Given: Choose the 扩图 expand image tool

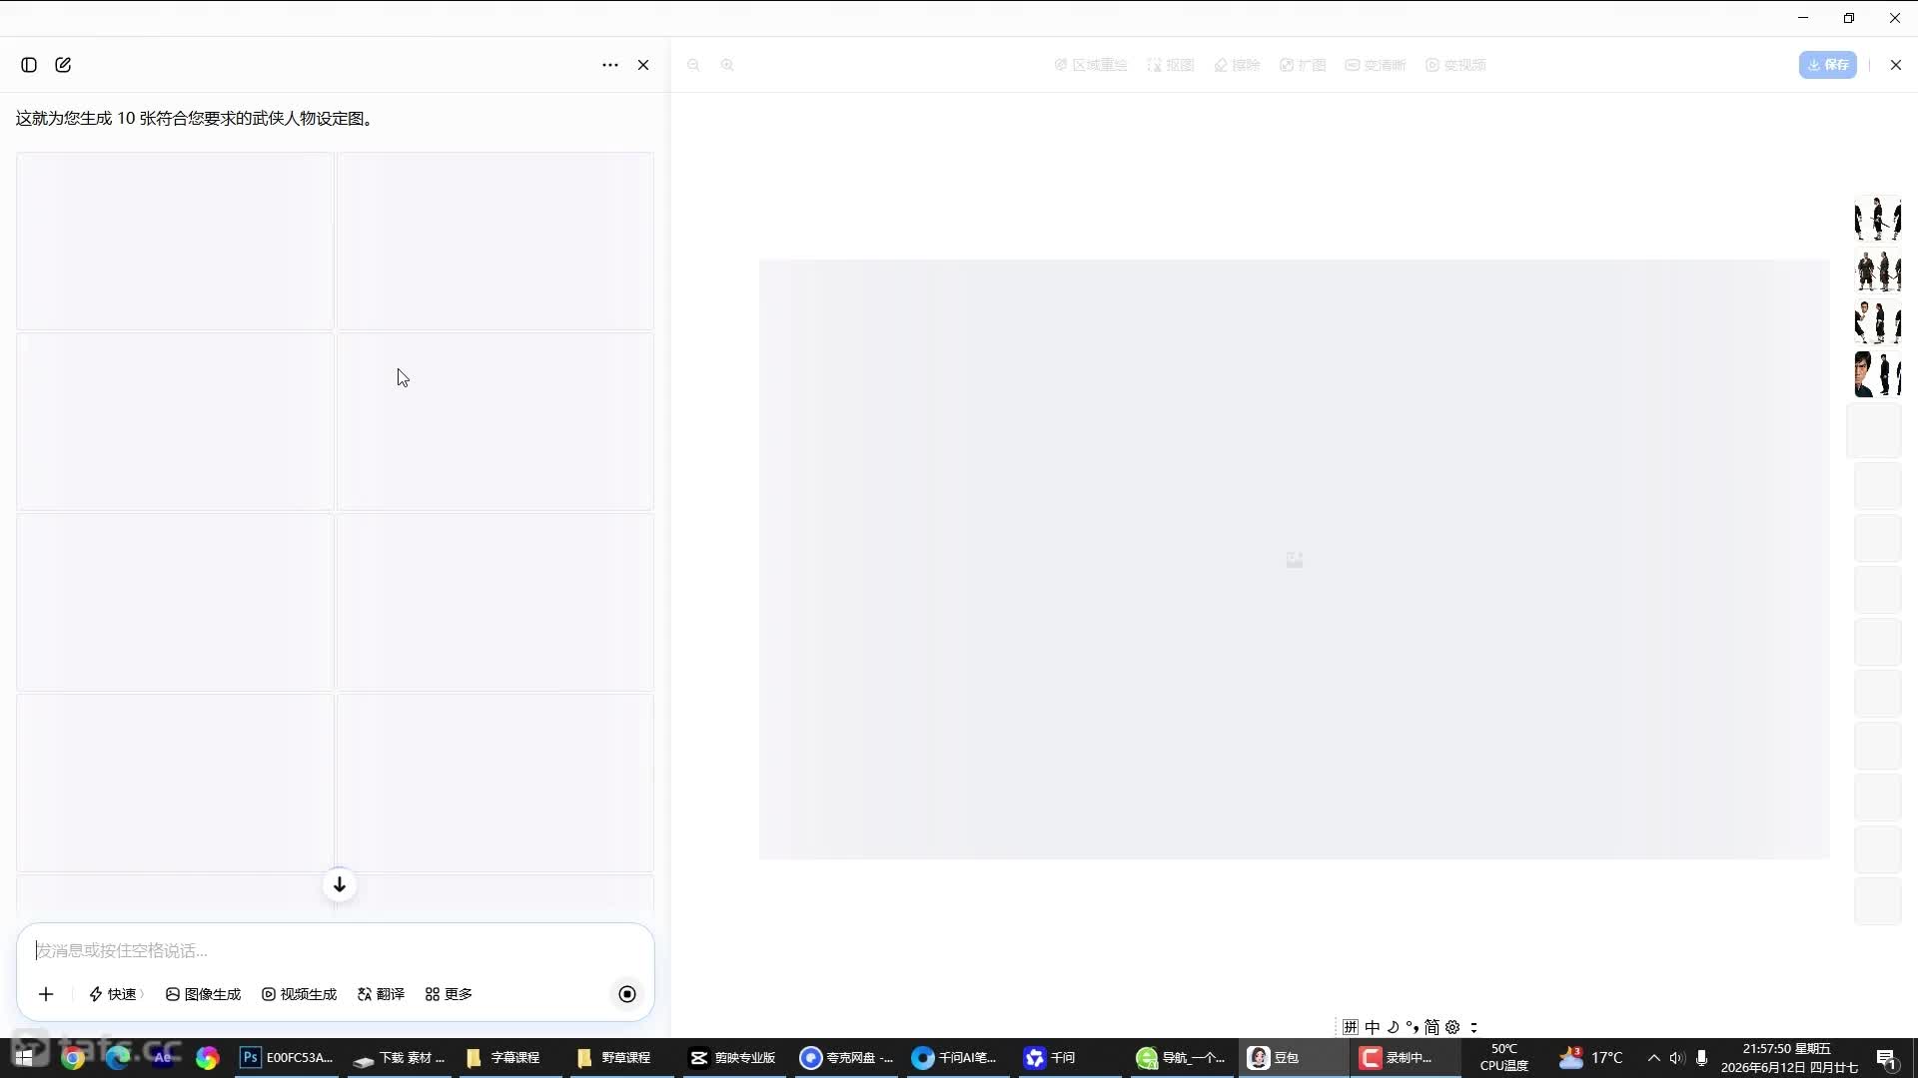Looking at the screenshot, I should [x=1303, y=65].
